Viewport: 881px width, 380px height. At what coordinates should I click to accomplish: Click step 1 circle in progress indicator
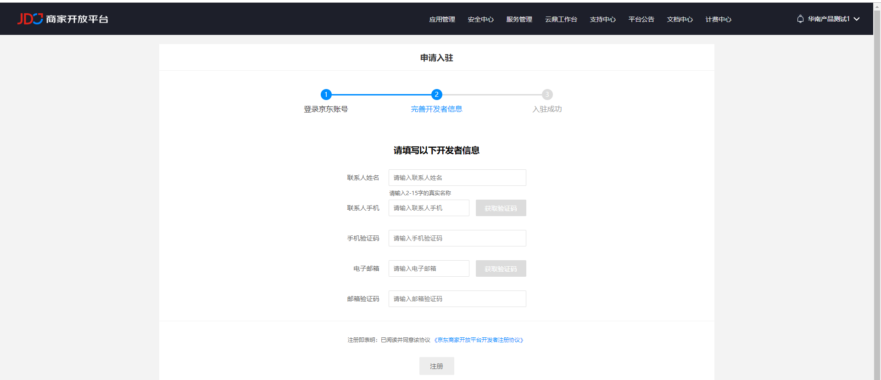tap(326, 95)
